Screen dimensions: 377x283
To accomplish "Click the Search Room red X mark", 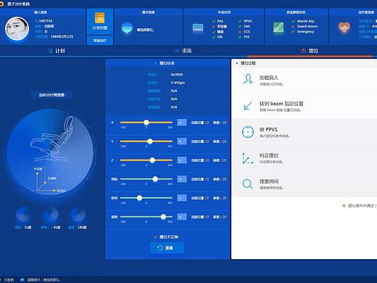I will pyautogui.click(x=293, y=26).
